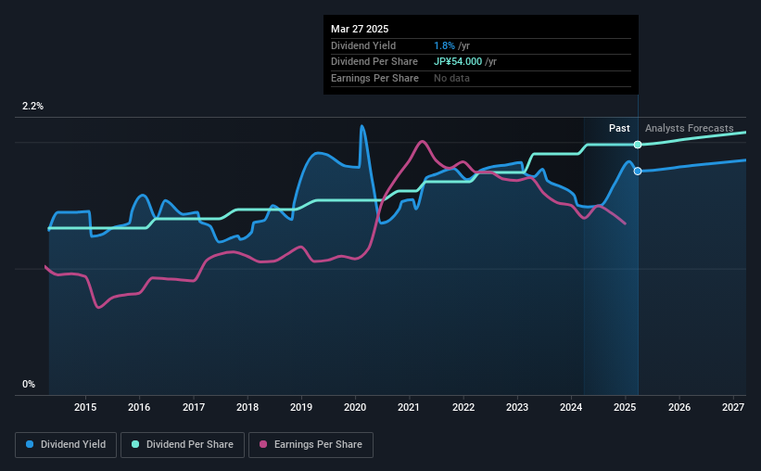Toggle the Earnings Per Share legend button

coord(311,445)
